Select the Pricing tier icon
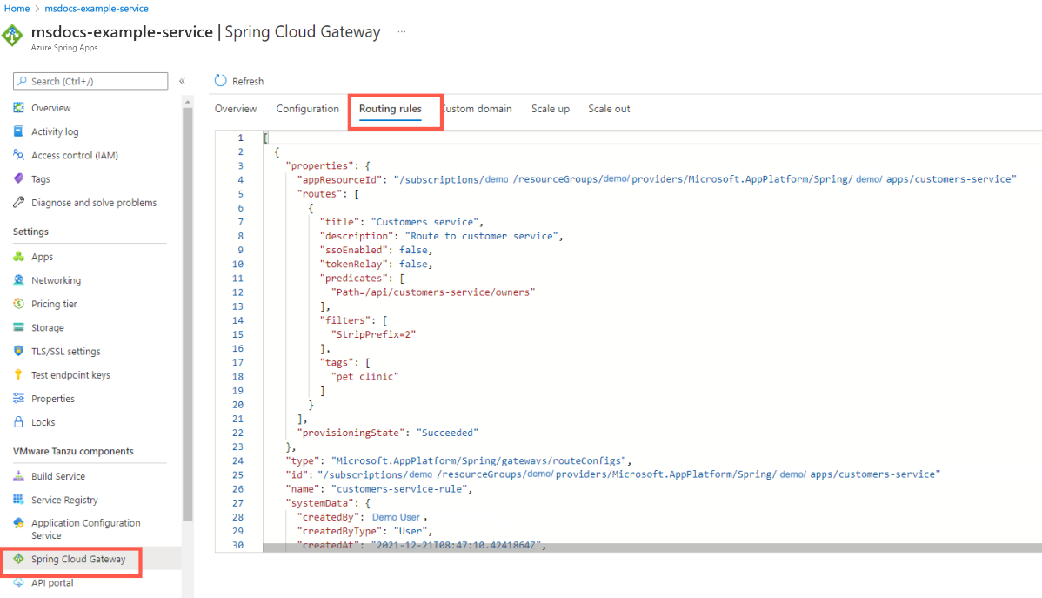The image size is (1042, 598). [x=19, y=304]
